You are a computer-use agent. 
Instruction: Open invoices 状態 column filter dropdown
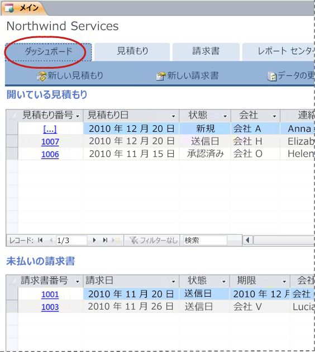pos(224,282)
